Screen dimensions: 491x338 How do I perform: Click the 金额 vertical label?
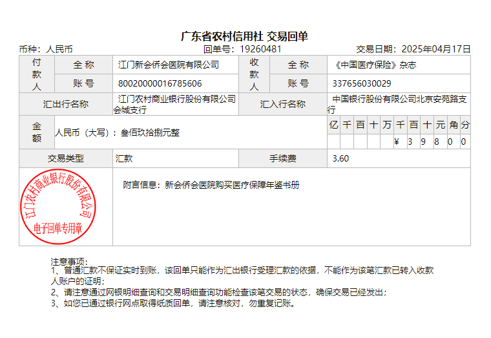coord(37,132)
